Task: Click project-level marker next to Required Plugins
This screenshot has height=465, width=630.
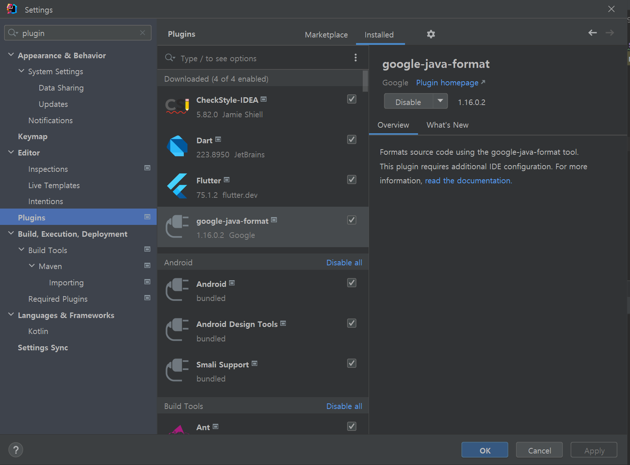Action: 147,298
